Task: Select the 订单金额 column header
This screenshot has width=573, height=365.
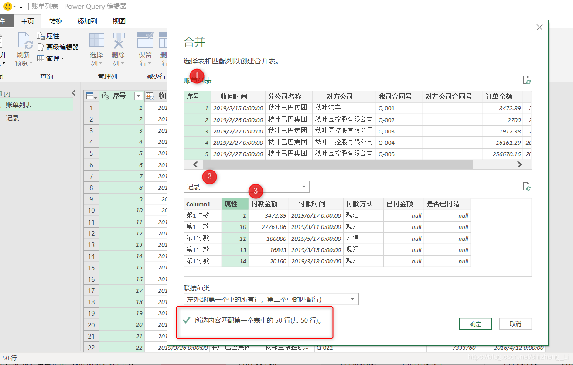Action: (x=503, y=96)
